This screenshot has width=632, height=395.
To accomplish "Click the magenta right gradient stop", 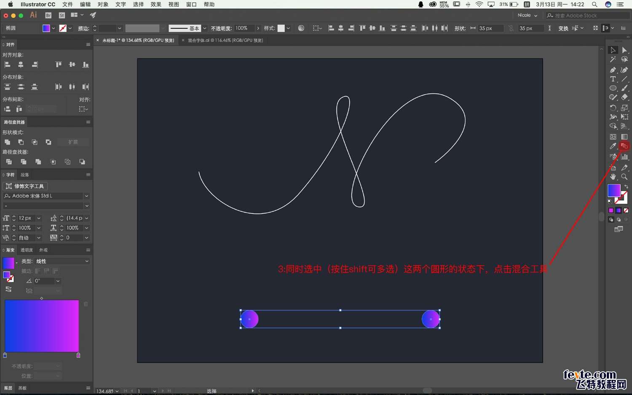I will pos(78,355).
